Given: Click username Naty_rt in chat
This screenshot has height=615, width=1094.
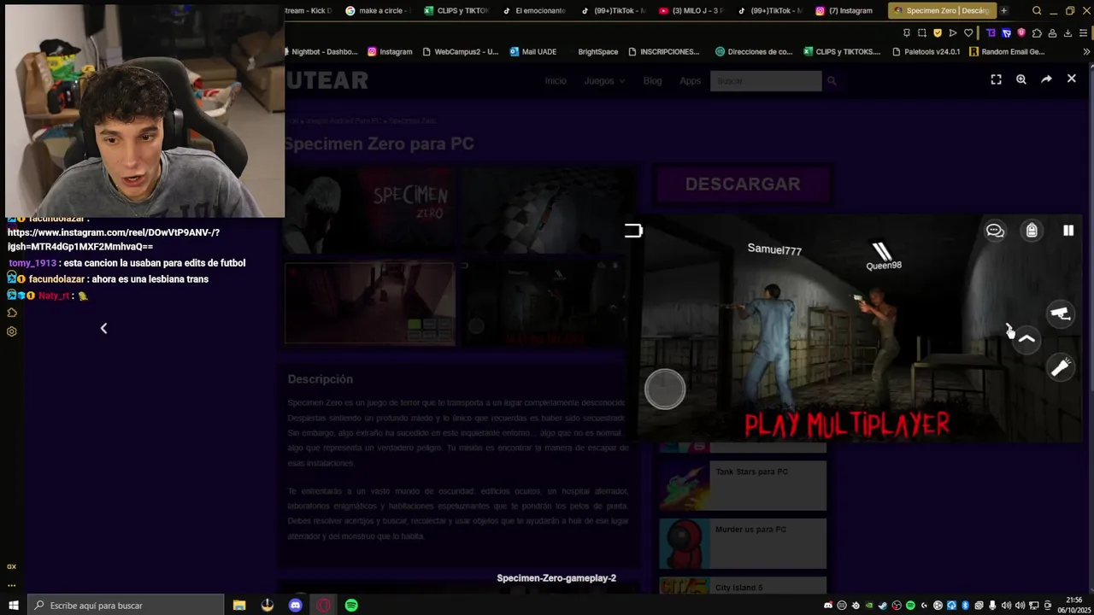Looking at the screenshot, I should point(54,296).
